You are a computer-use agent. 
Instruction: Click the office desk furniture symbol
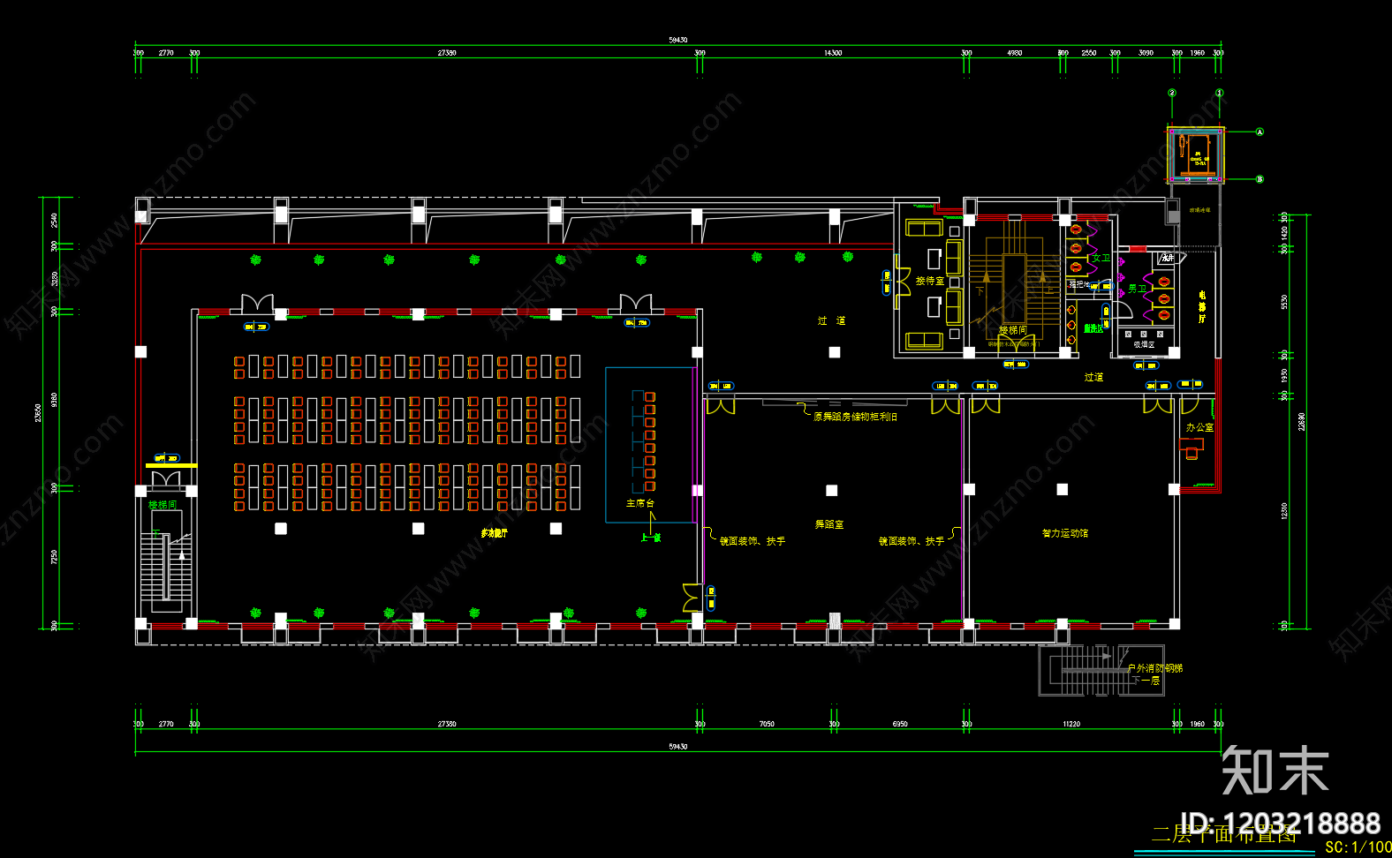(1192, 448)
